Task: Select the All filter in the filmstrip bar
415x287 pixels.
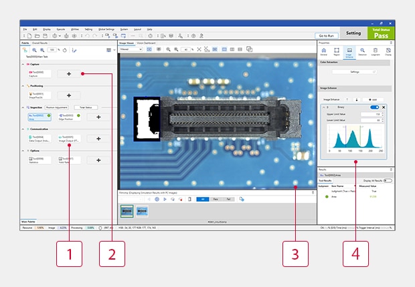Action: click(202, 199)
